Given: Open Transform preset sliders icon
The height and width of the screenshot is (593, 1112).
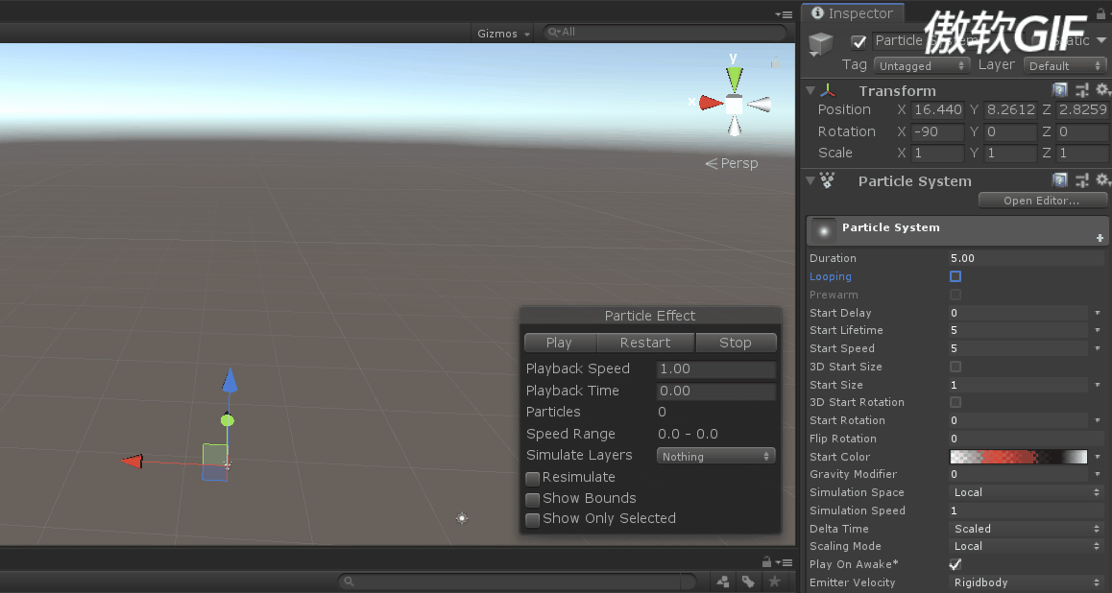Looking at the screenshot, I should click(1082, 90).
